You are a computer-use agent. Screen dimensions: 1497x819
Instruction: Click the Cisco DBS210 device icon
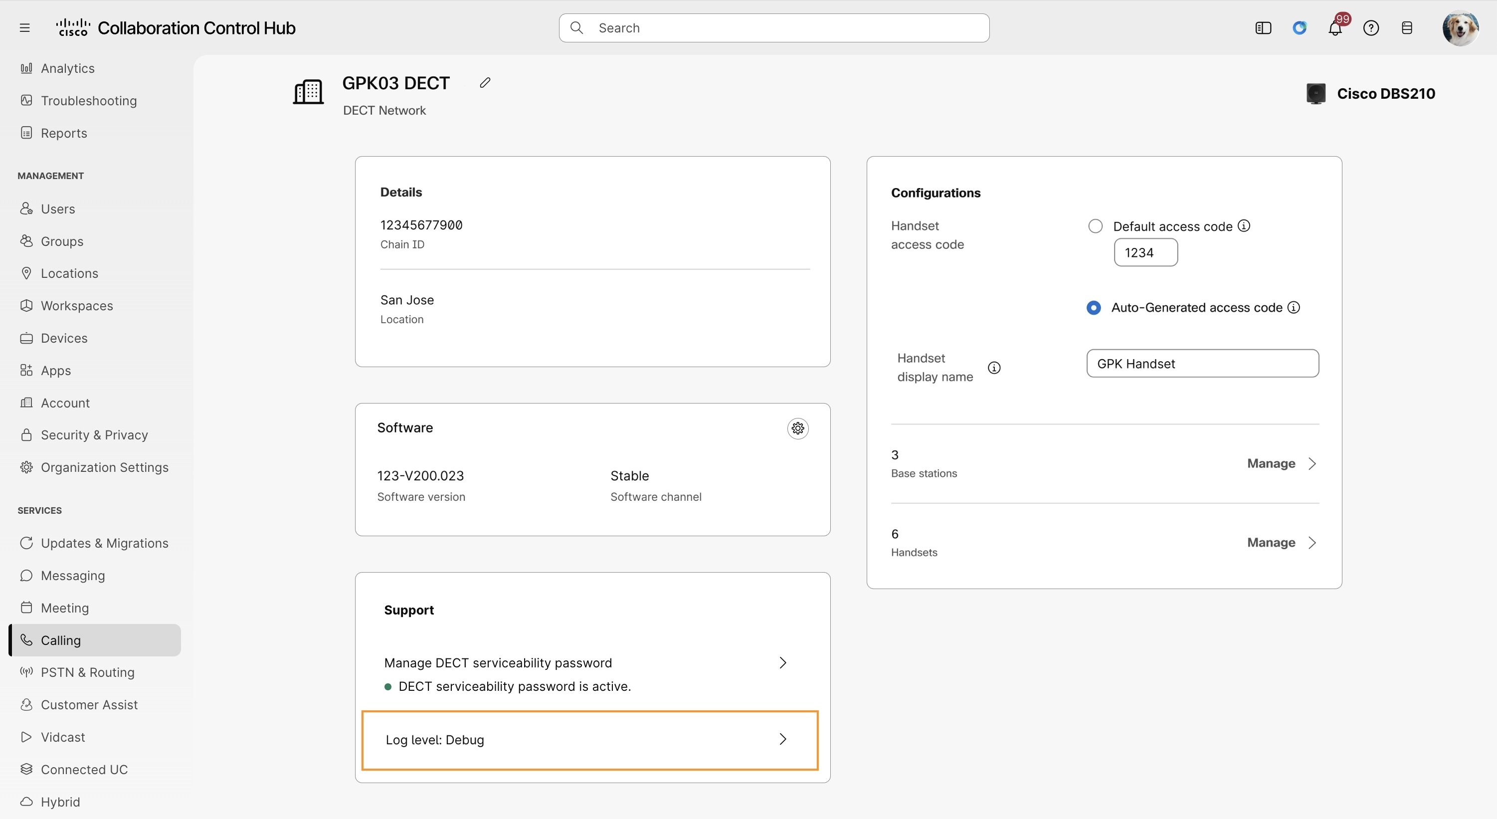click(1315, 94)
